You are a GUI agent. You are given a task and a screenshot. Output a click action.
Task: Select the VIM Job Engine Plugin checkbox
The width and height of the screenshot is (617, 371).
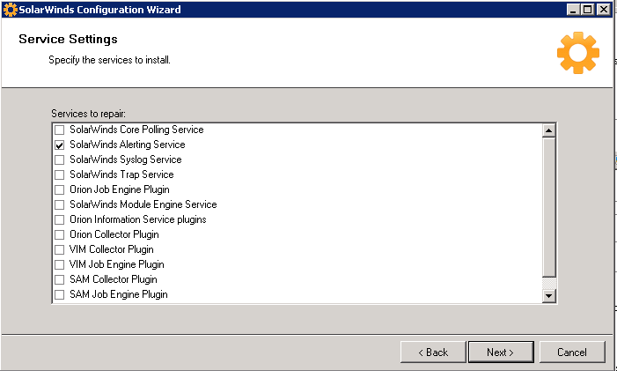60,264
